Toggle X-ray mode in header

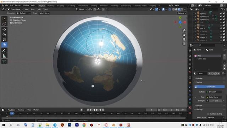point(170,9)
